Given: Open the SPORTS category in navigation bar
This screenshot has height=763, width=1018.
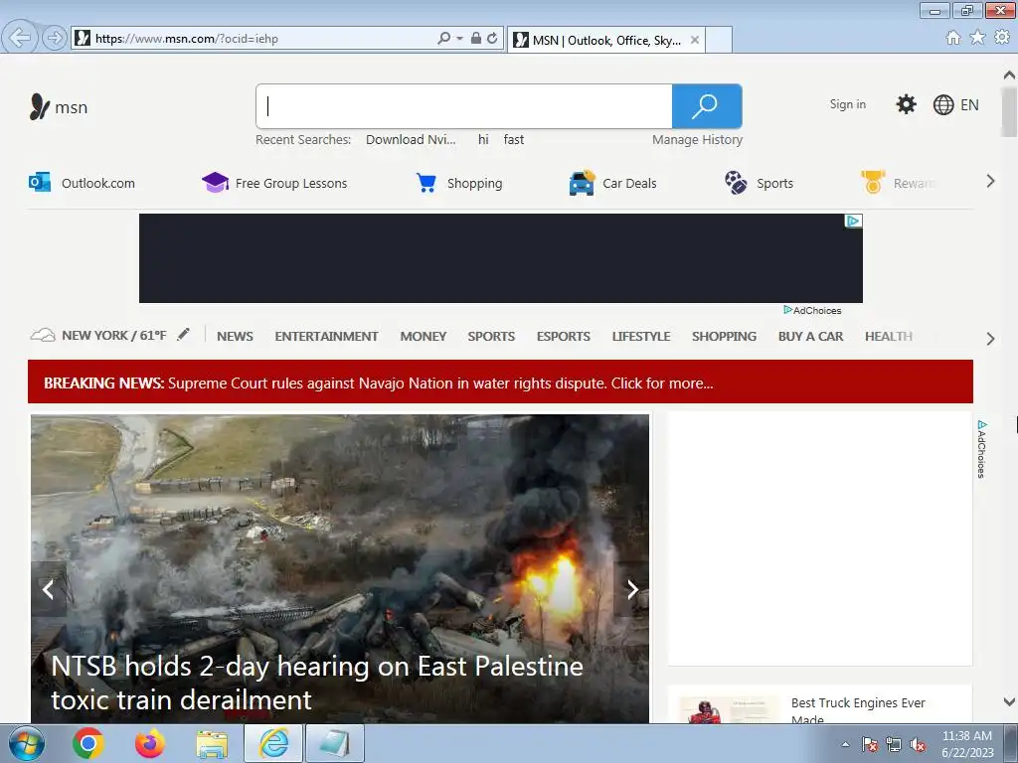Looking at the screenshot, I should pos(491,336).
